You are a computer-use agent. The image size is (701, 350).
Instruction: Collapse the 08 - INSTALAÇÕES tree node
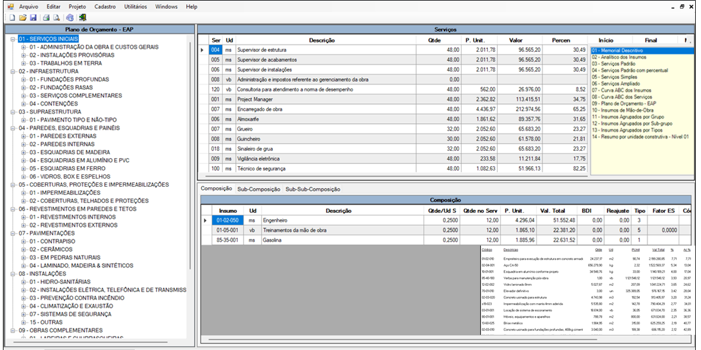(x=13, y=272)
